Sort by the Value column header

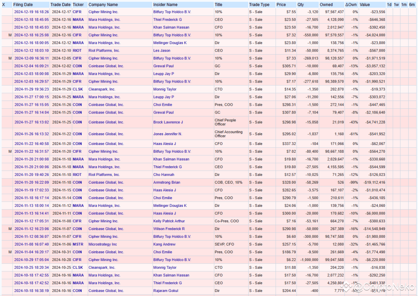click(365, 4)
